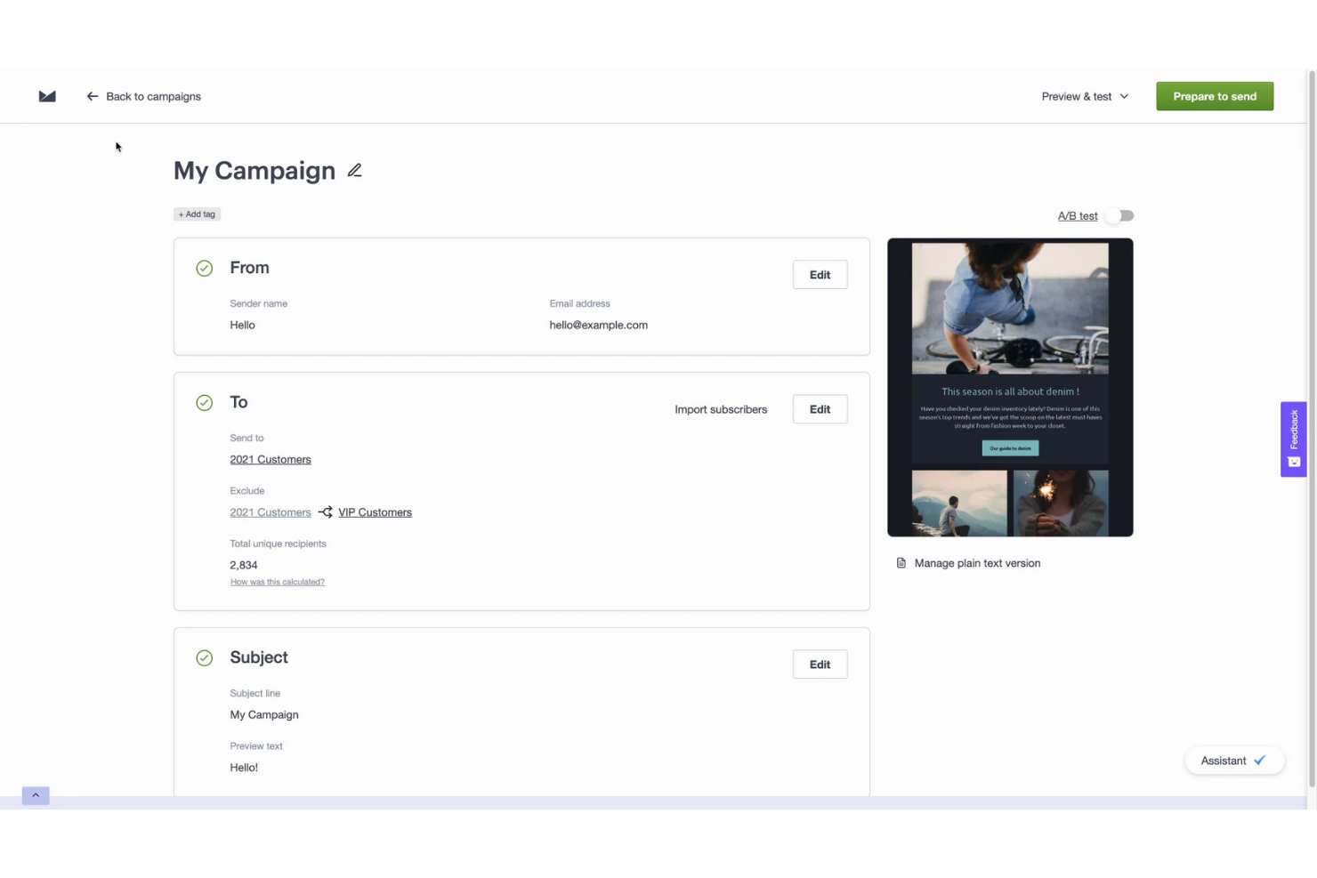1317x878 pixels.
Task: Click the pencil icon to rename My Campaign
Action: pyautogui.click(x=354, y=170)
